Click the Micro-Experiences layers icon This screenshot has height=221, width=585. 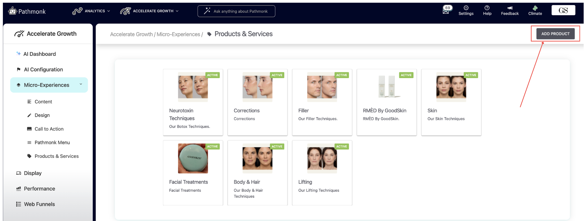click(x=18, y=85)
